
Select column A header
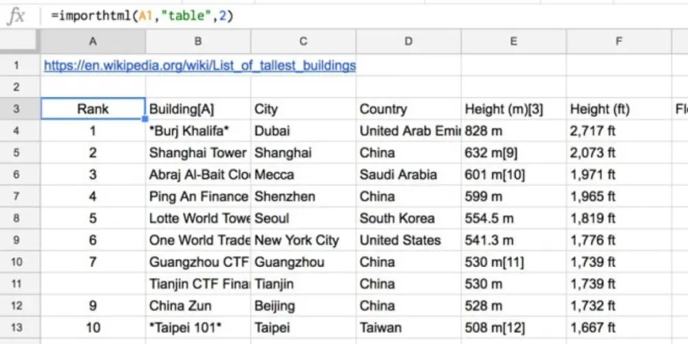point(93,41)
